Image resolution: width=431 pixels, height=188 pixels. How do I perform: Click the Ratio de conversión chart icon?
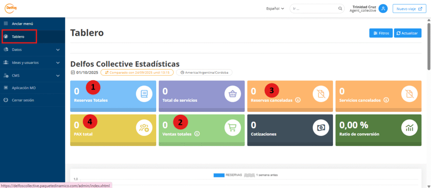tap(409, 127)
